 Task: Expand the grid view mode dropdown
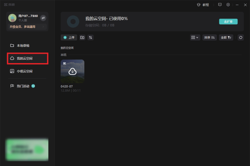tap(195, 37)
